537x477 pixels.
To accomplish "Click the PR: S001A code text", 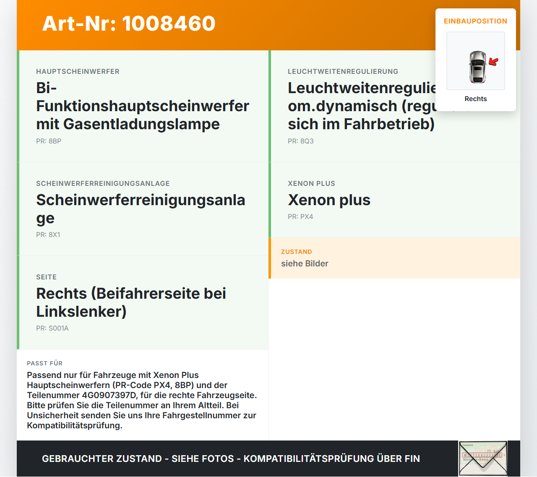I will click(52, 328).
